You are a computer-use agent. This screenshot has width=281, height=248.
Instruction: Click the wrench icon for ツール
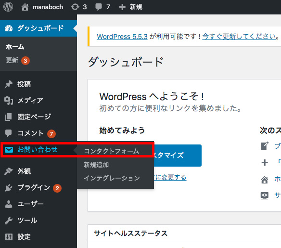9,221
